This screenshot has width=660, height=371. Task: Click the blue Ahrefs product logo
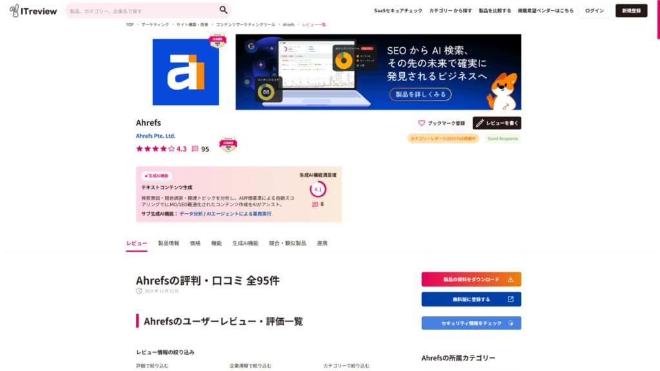[x=186, y=71]
